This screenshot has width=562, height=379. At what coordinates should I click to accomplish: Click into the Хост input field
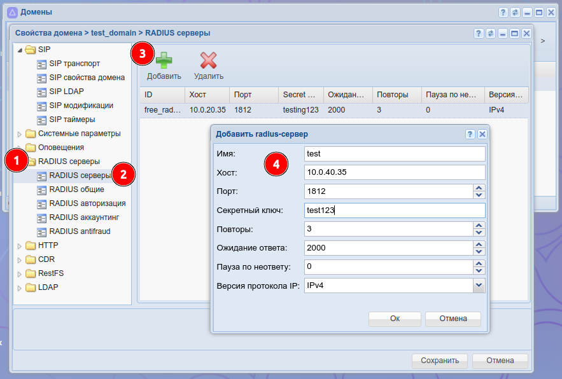[395, 172]
